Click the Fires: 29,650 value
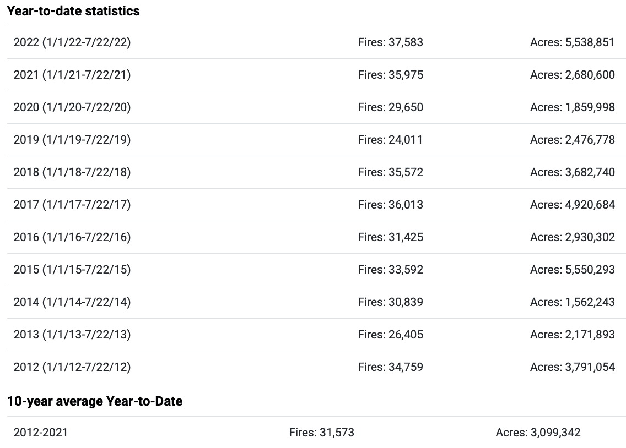The width and height of the screenshot is (626, 448). (391, 107)
